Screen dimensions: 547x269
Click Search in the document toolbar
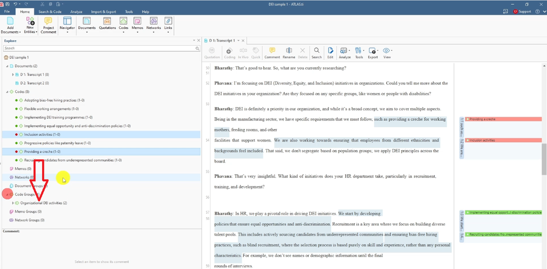[316, 53]
